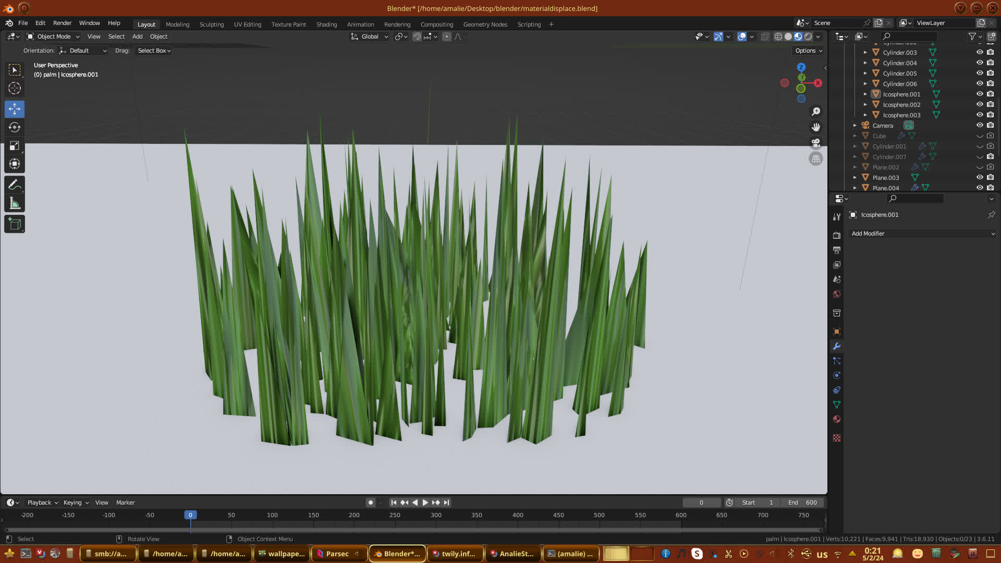Viewport: 1001px width, 563px height.
Task: Activate the Annotate pencil tool
Action: pos(15,185)
